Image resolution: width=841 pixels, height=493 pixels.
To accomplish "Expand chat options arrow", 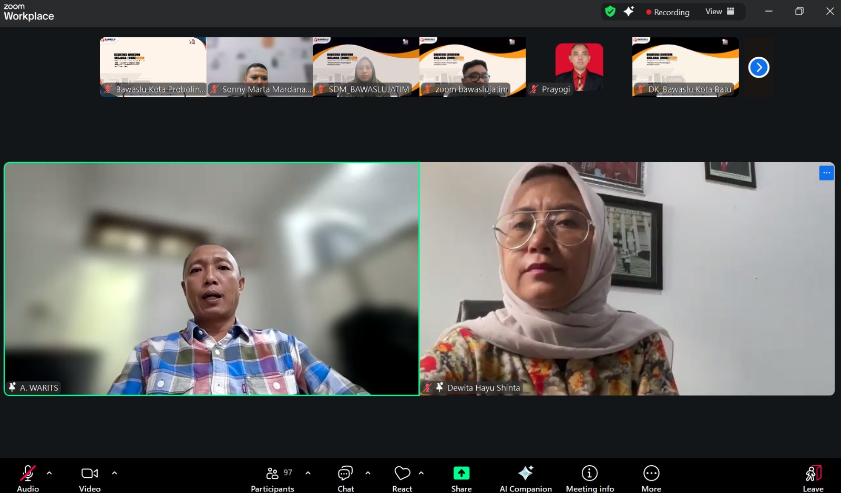I will [x=368, y=473].
